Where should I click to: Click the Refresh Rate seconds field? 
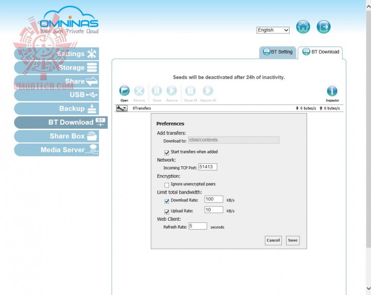point(198,226)
